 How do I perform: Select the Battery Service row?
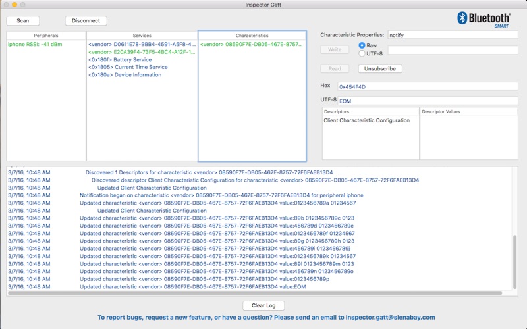coord(142,59)
